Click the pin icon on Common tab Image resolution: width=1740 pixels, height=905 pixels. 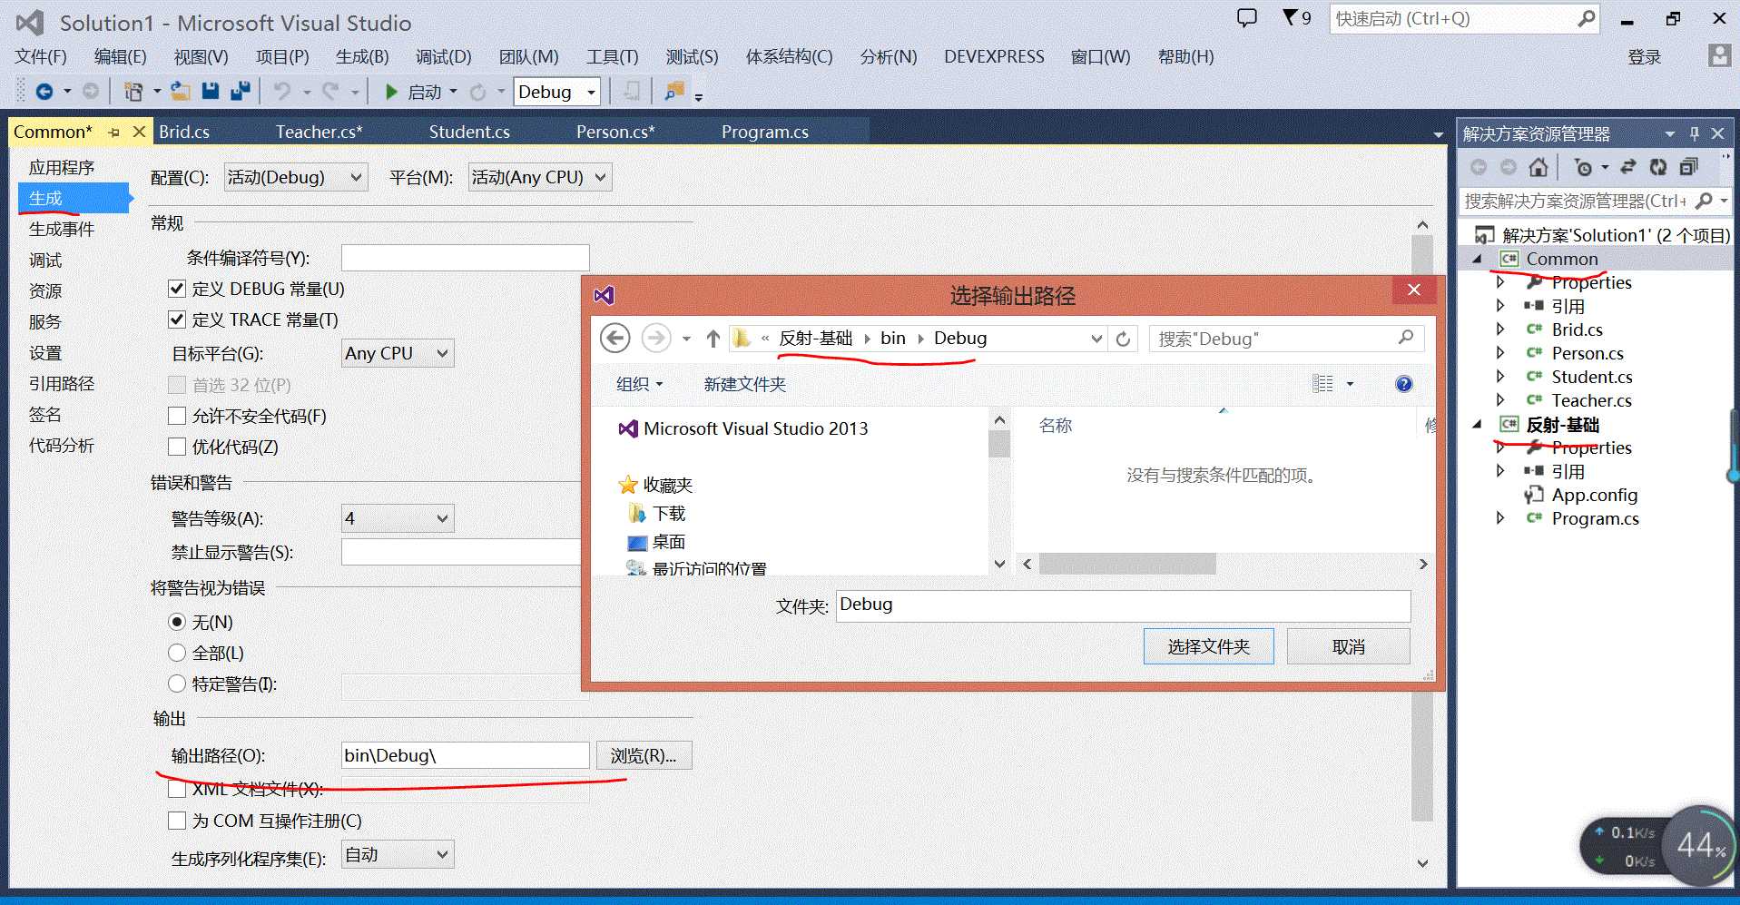114,133
